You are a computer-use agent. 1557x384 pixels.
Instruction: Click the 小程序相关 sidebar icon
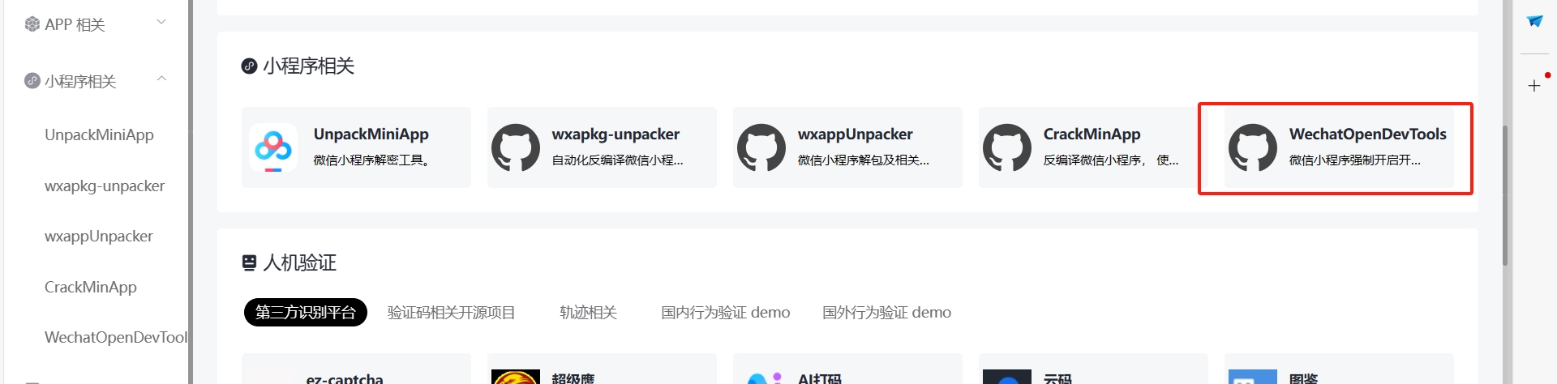32,81
